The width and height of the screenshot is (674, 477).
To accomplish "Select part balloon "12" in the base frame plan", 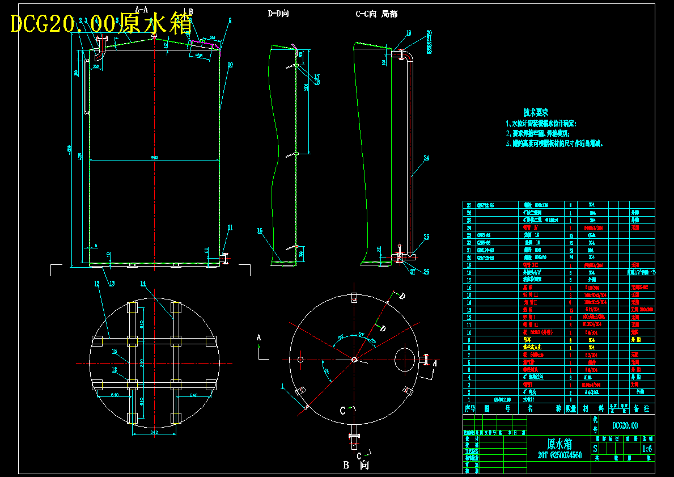I will pyautogui.click(x=97, y=284).
